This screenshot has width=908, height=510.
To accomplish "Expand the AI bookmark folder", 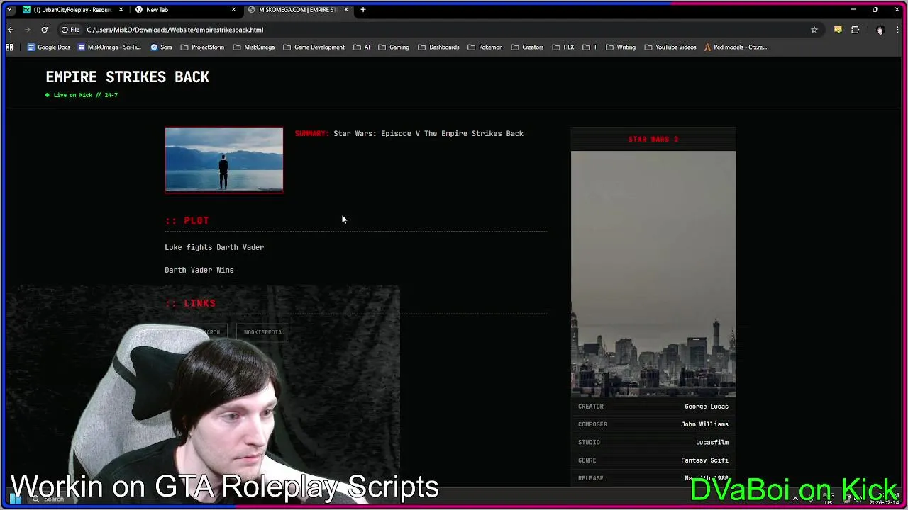I will click(361, 47).
